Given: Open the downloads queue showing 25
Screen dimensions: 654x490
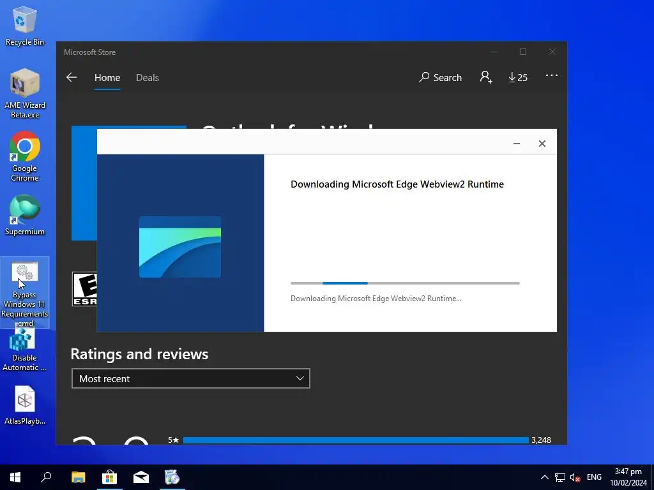Looking at the screenshot, I should point(517,77).
